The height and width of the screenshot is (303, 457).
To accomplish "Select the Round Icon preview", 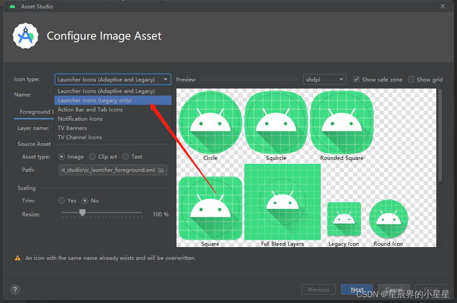I will [x=389, y=219].
